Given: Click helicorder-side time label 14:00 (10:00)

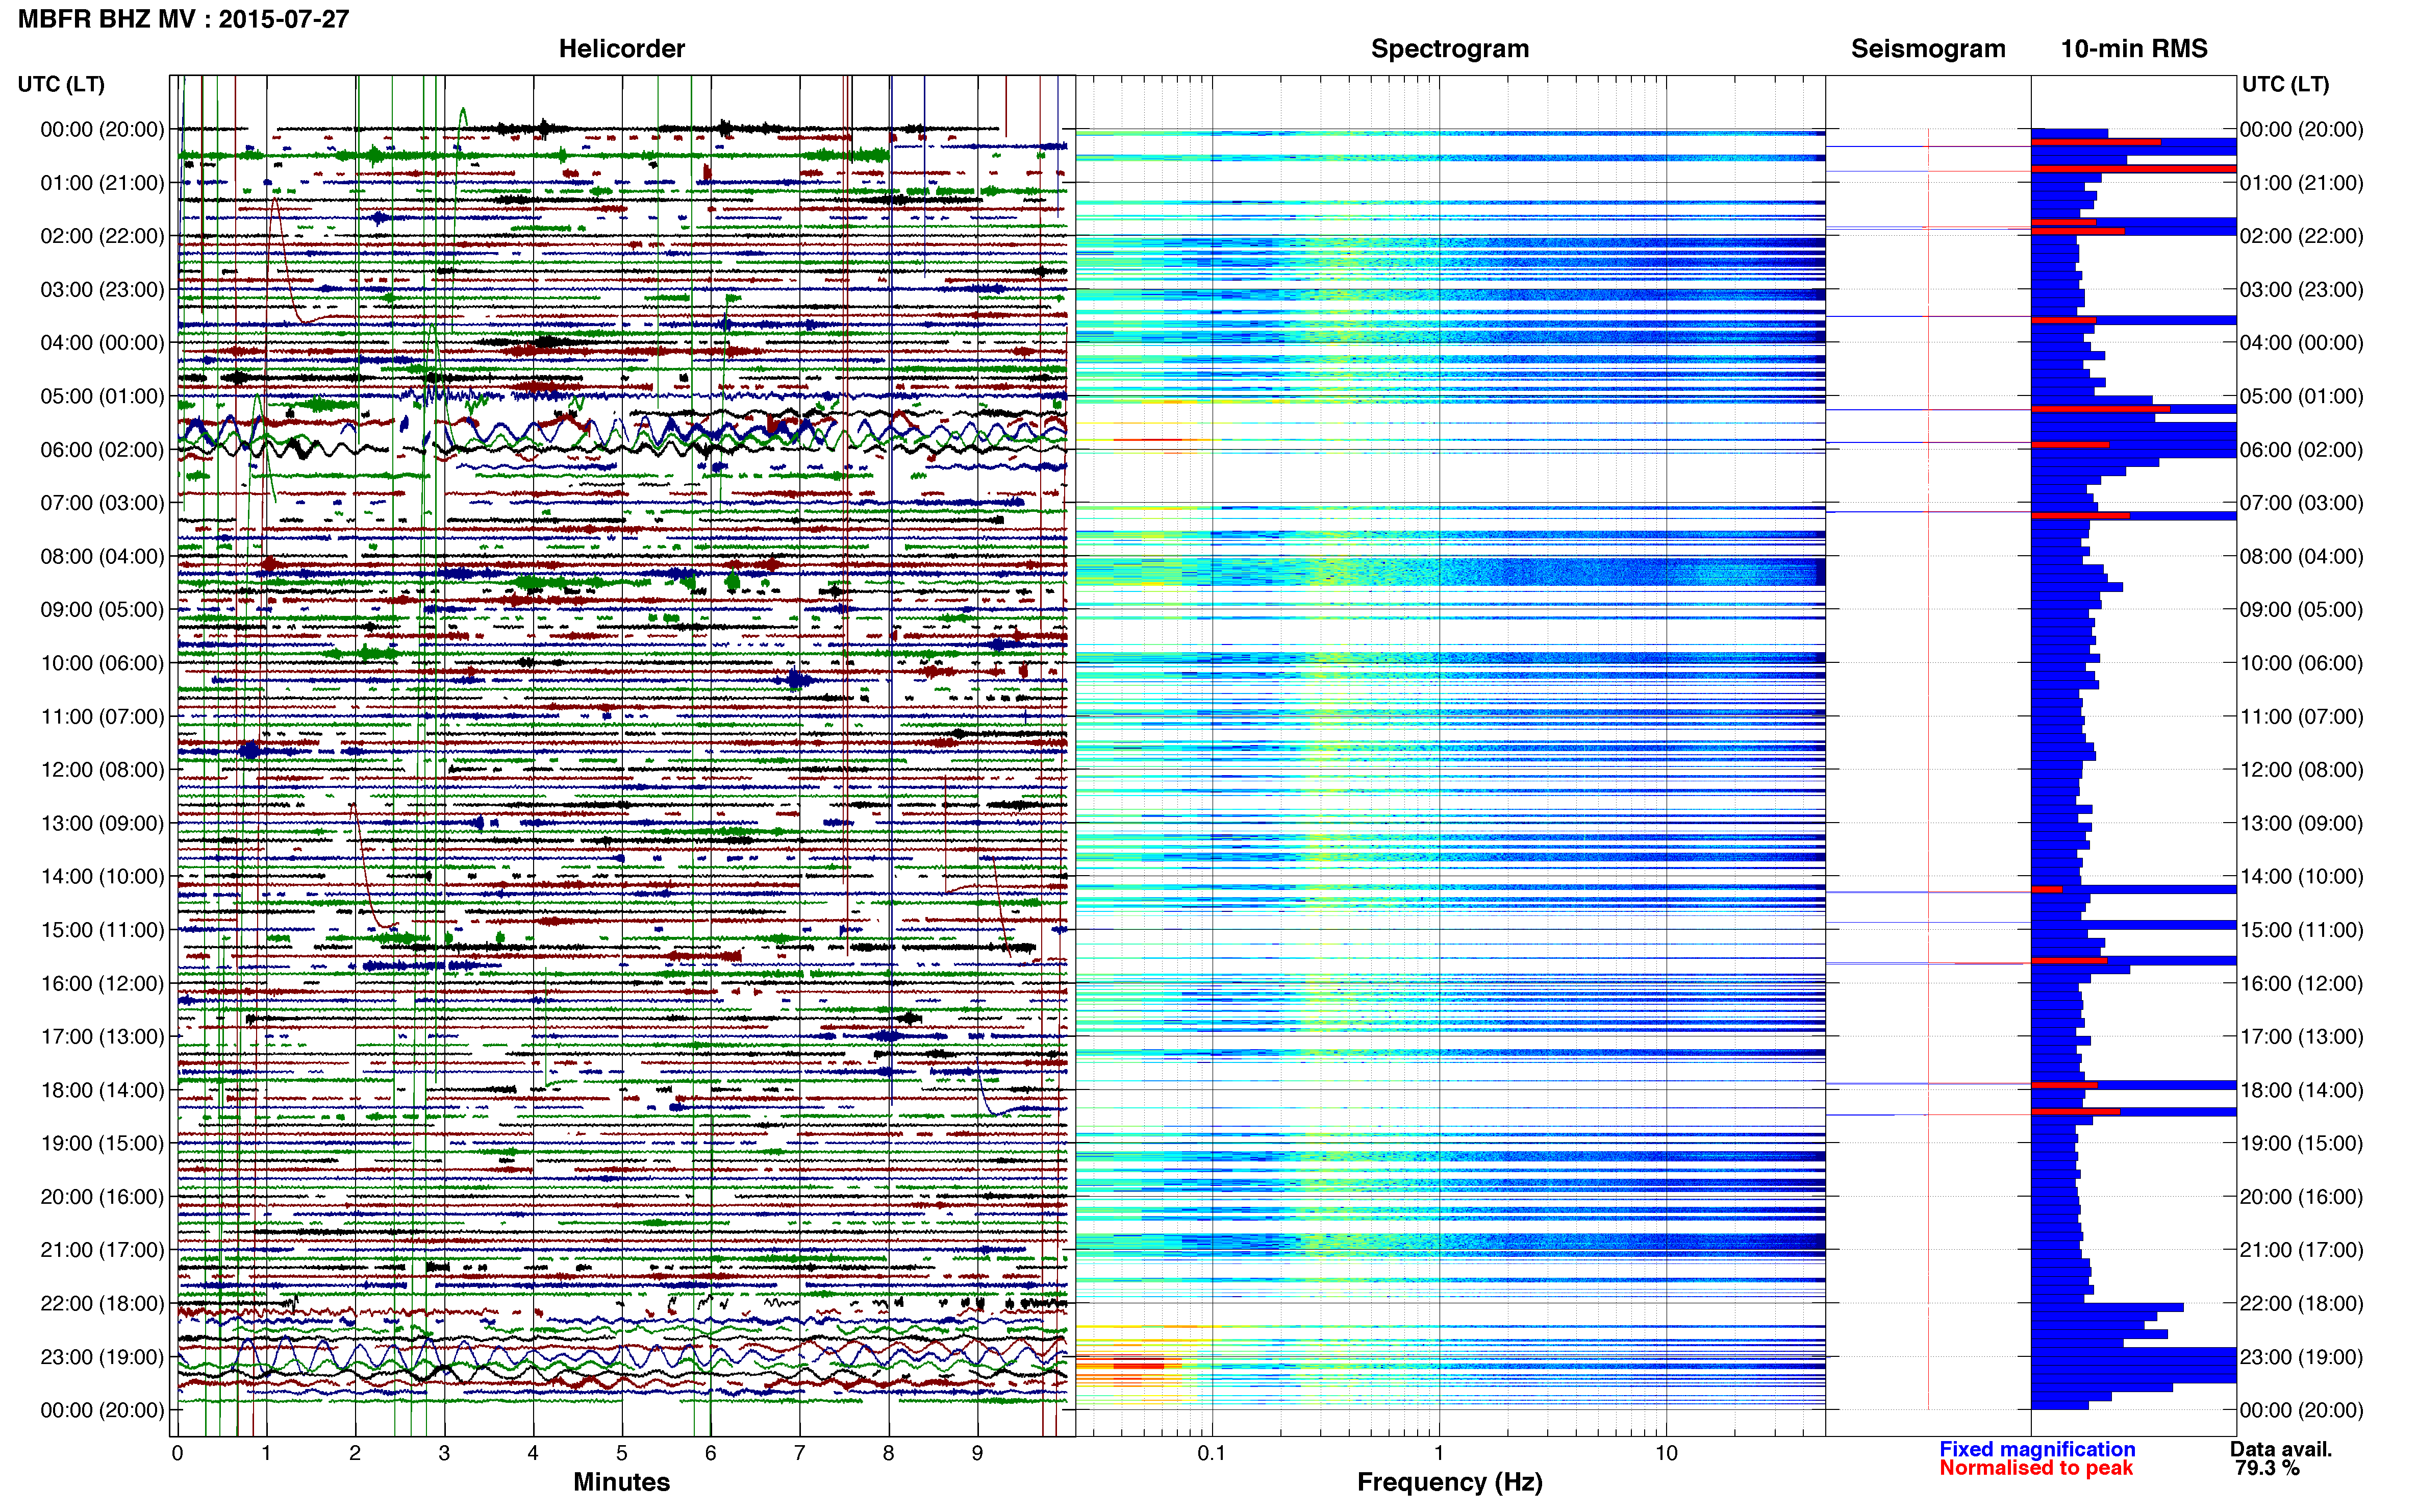Looking at the screenshot, I should (x=102, y=877).
